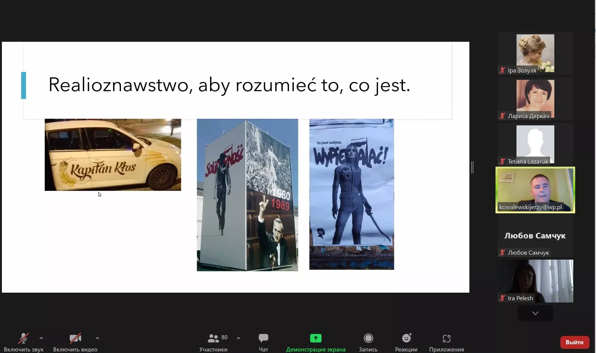
Task: Open the Participants list icon
Action: (213, 338)
